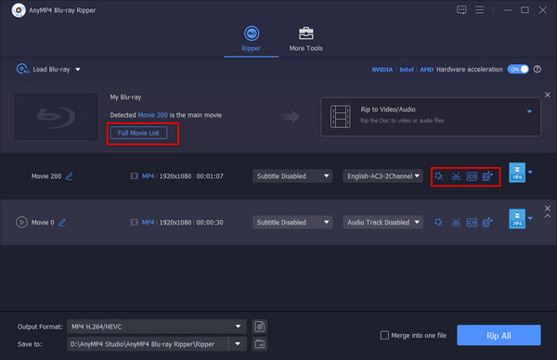Check the Merge into one file box
This screenshot has height=360, width=557.
point(384,335)
